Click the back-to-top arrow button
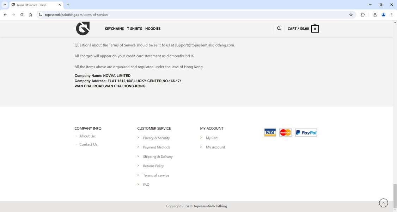Viewport: 397px width, 212px height. pos(383,203)
